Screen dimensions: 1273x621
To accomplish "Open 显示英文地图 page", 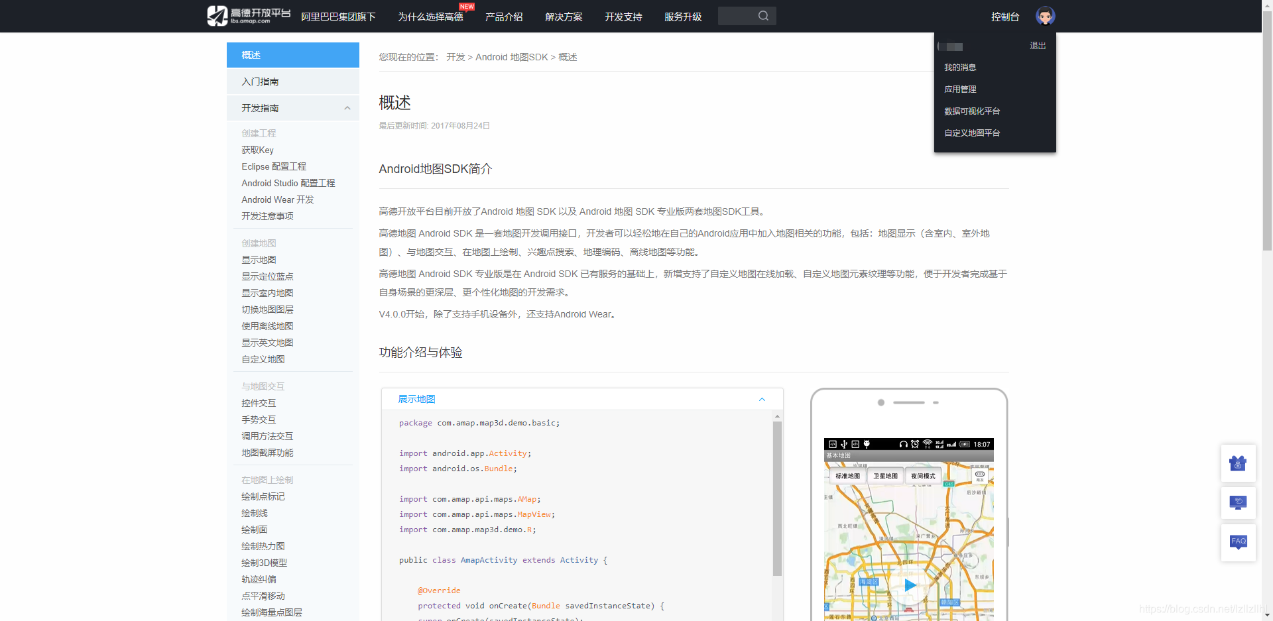I will tap(267, 343).
